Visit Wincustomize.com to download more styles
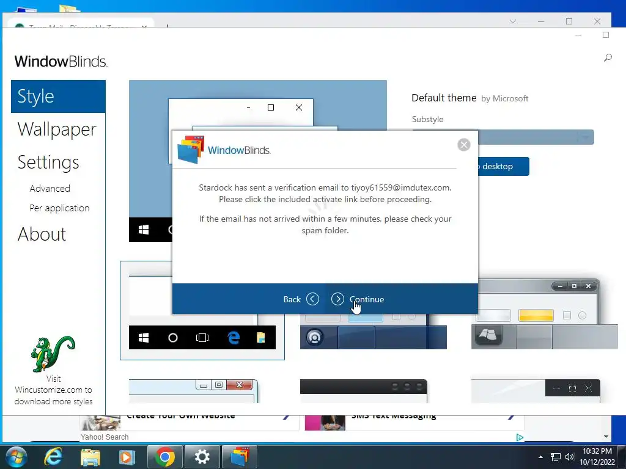This screenshot has width=626, height=469. (x=54, y=390)
